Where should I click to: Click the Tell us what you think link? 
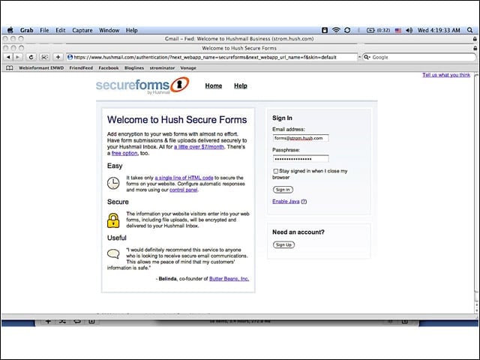[x=446, y=75]
